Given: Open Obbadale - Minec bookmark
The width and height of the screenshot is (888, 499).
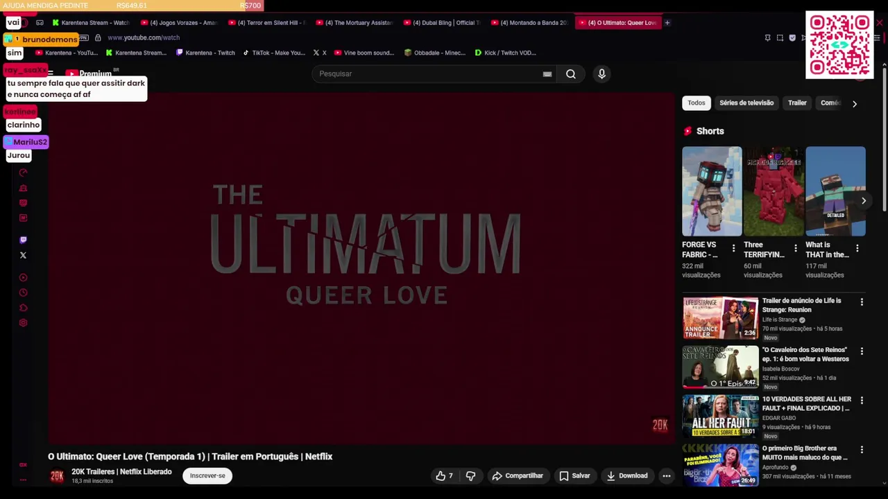Looking at the screenshot, I should point(434,53).
